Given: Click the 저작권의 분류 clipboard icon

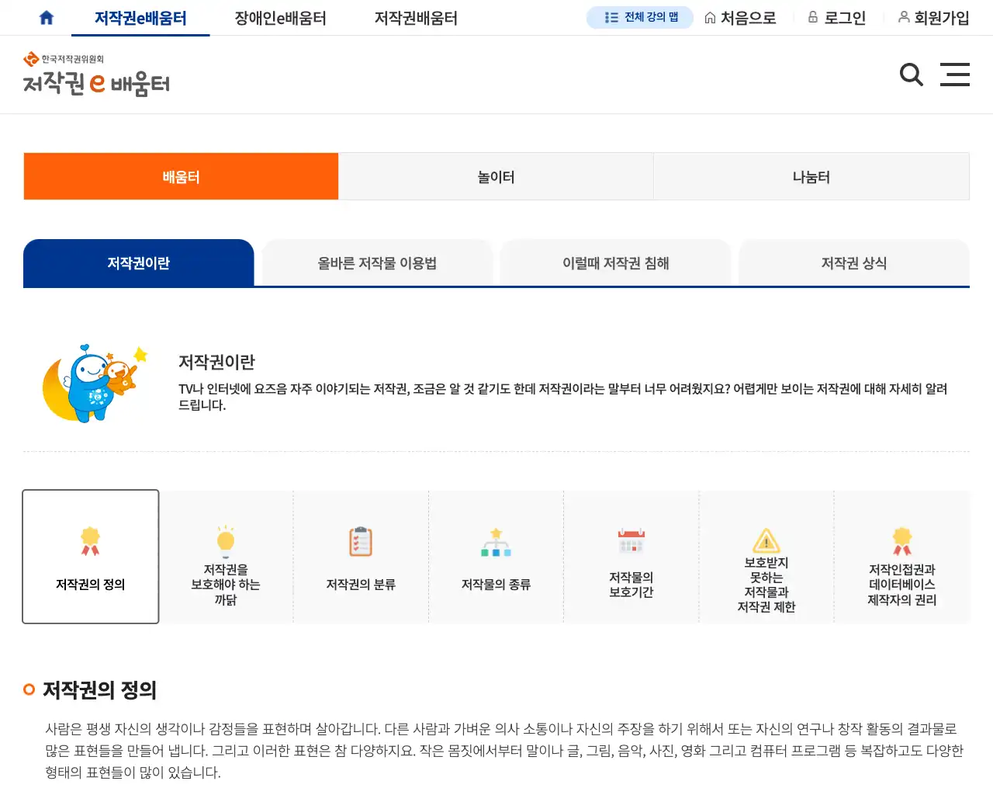Looking at the screenshot, I should (361, 541).
